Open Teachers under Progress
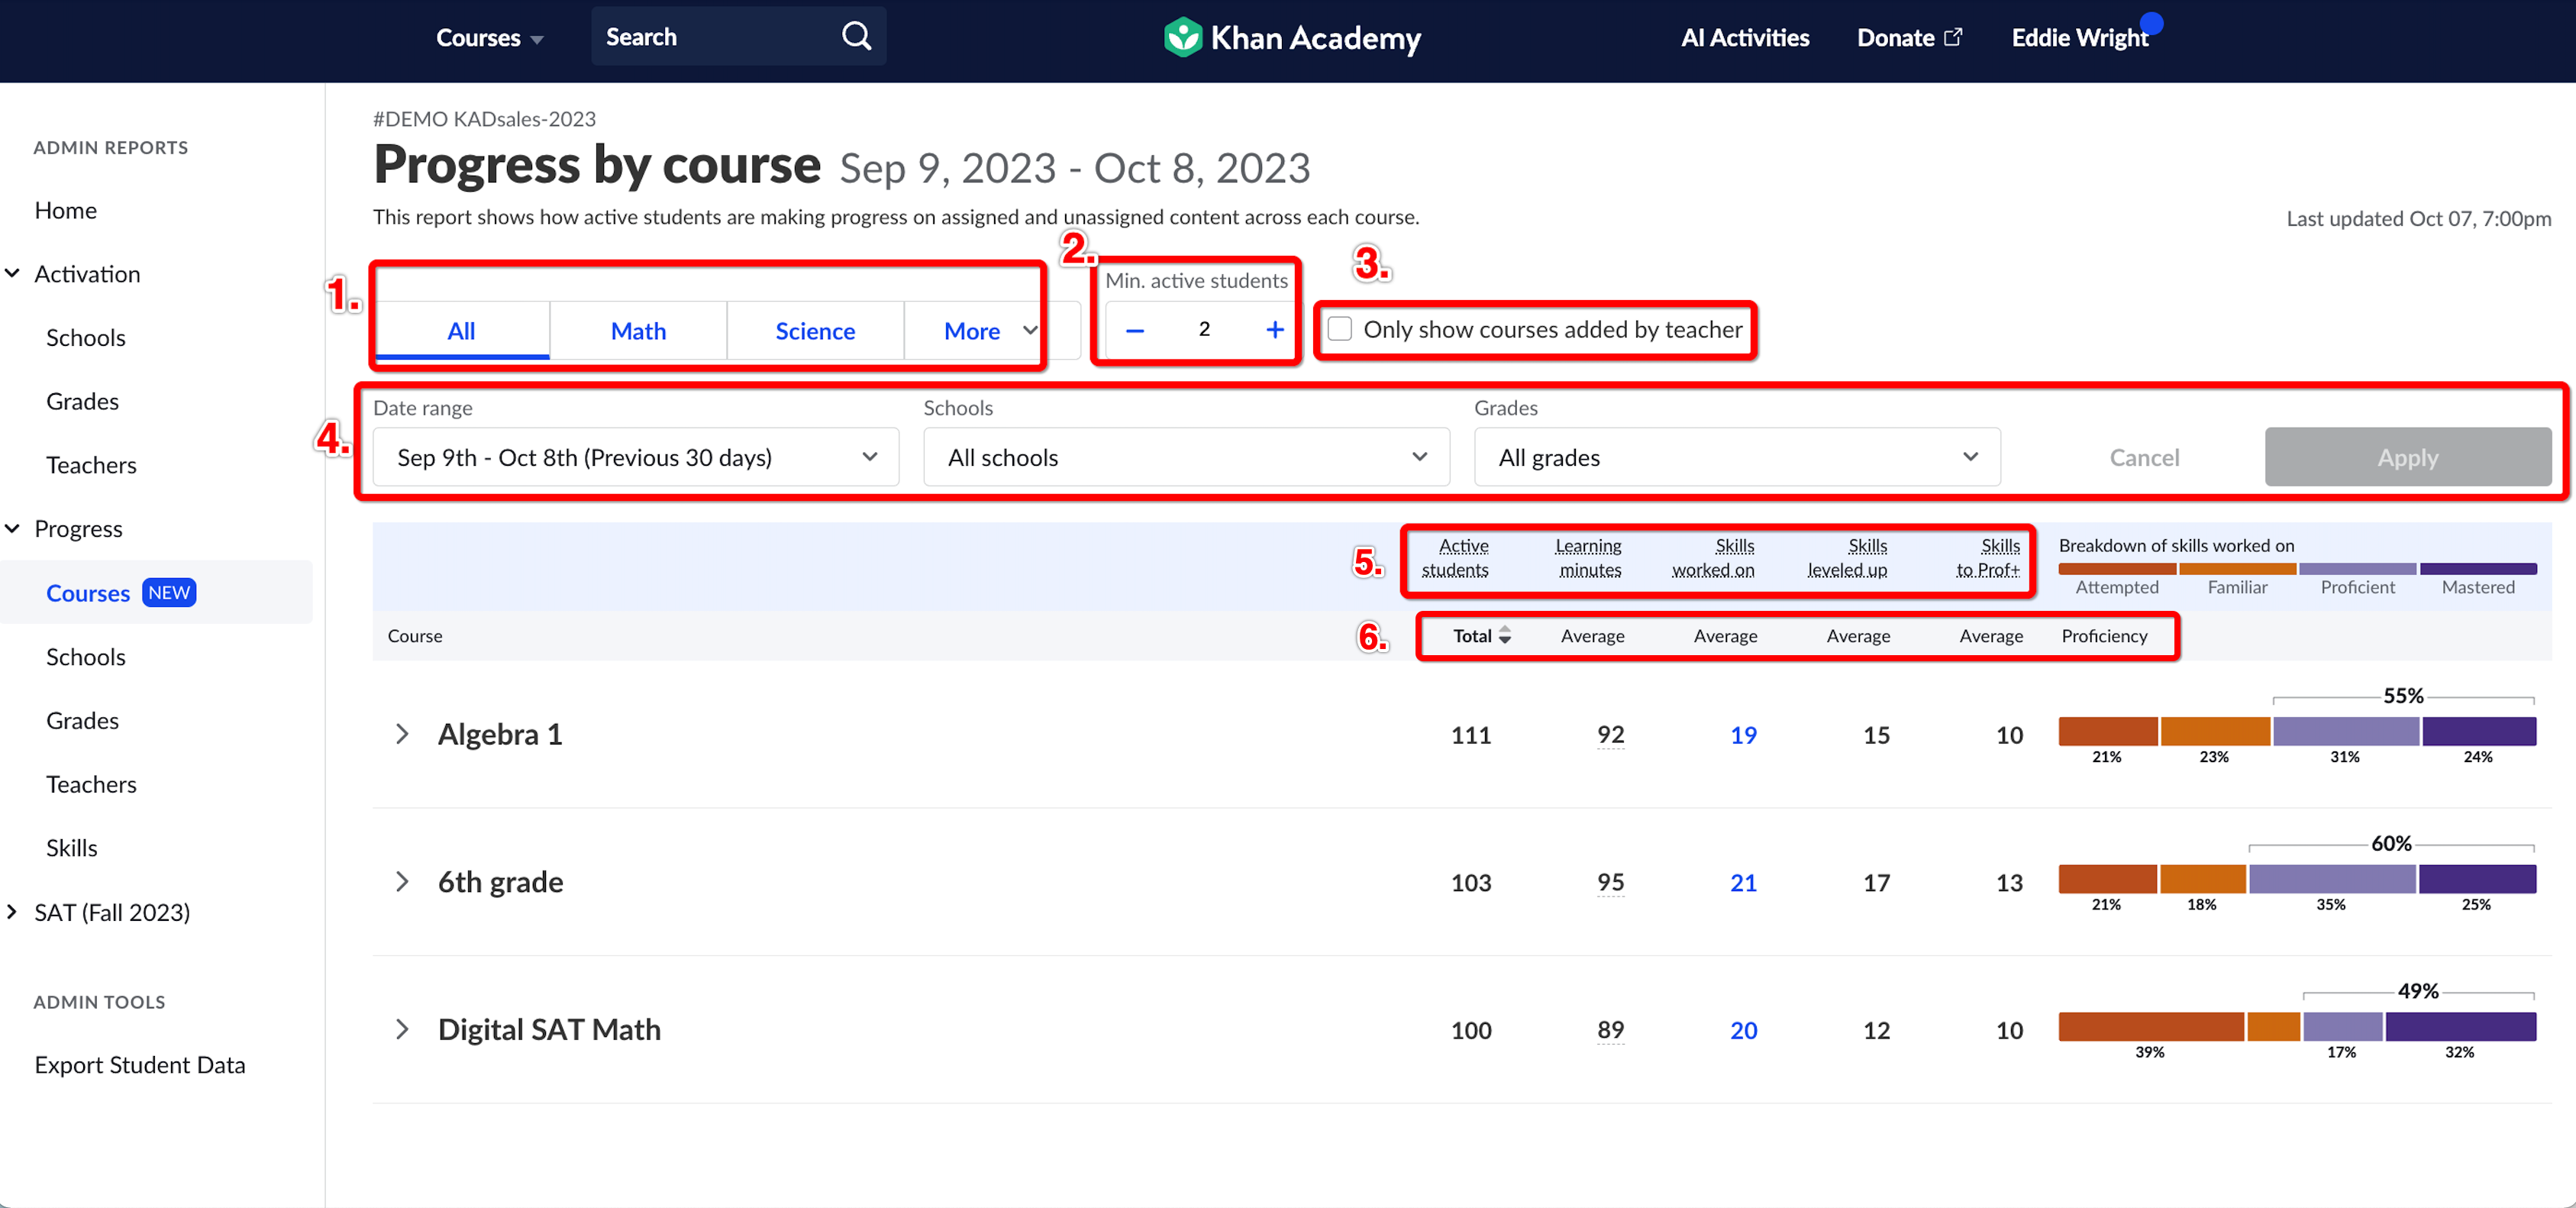The height and width of the screenshot is (1208, 2576). click(x=91, y=785)
